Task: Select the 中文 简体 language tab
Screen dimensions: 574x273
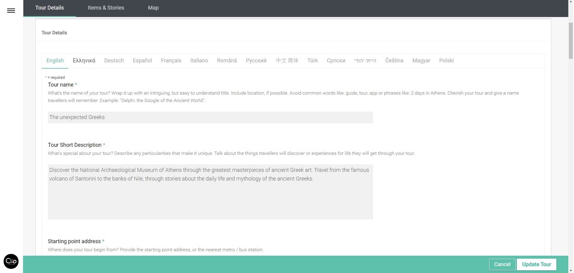Action: (x=287, y=61)
